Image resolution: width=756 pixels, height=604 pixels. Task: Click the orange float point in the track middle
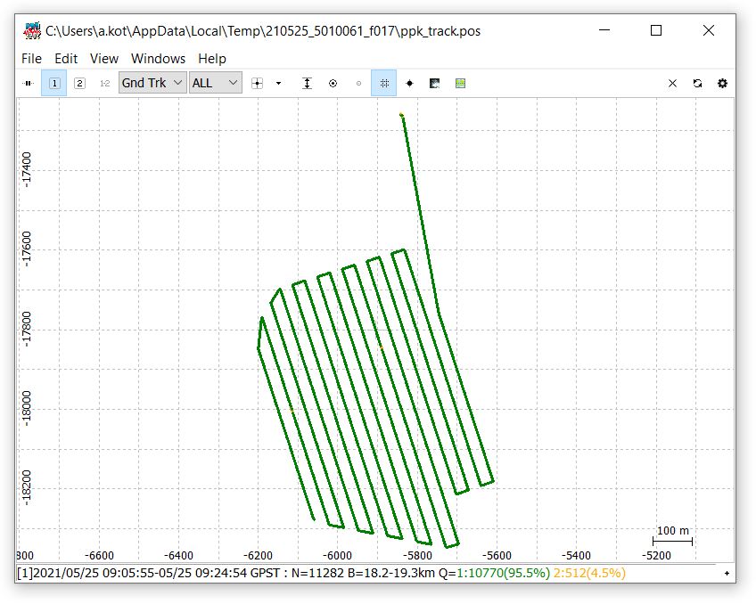382,347
